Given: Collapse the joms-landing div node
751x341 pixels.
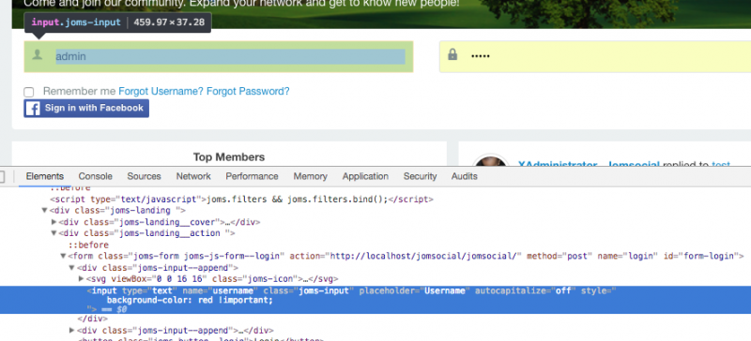Looking at the screenshot, I should coord(44,211).
